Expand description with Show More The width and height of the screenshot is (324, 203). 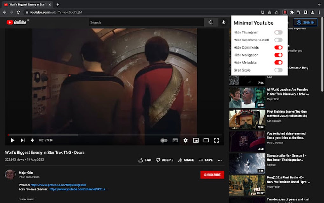pyautogui.click(x=26, y=199)
